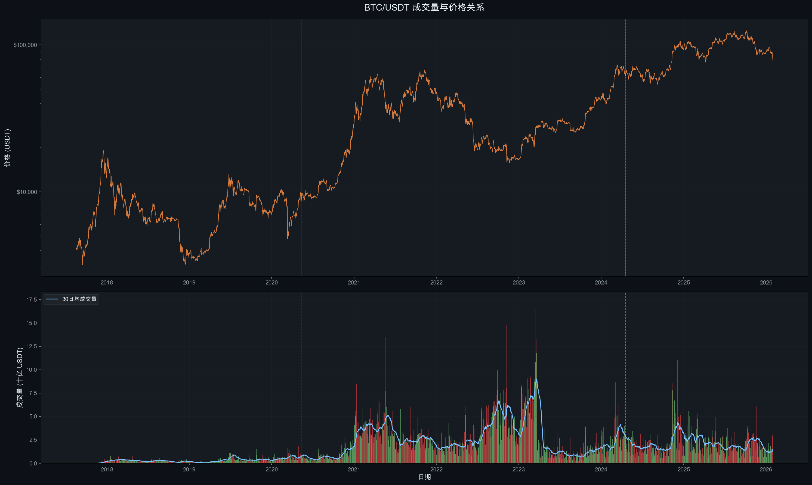Screen dimensions: 812x485
Task: Click the 2025 tick under the volume chart
Action: pos(683,470)
